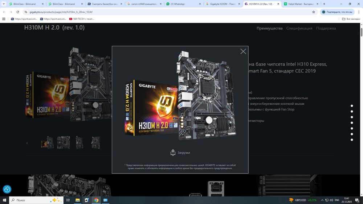Image resolution: width=363 pixels, height=204 pixels.
Task: Click the Загрузки download icon
Action: click(173, 153)
